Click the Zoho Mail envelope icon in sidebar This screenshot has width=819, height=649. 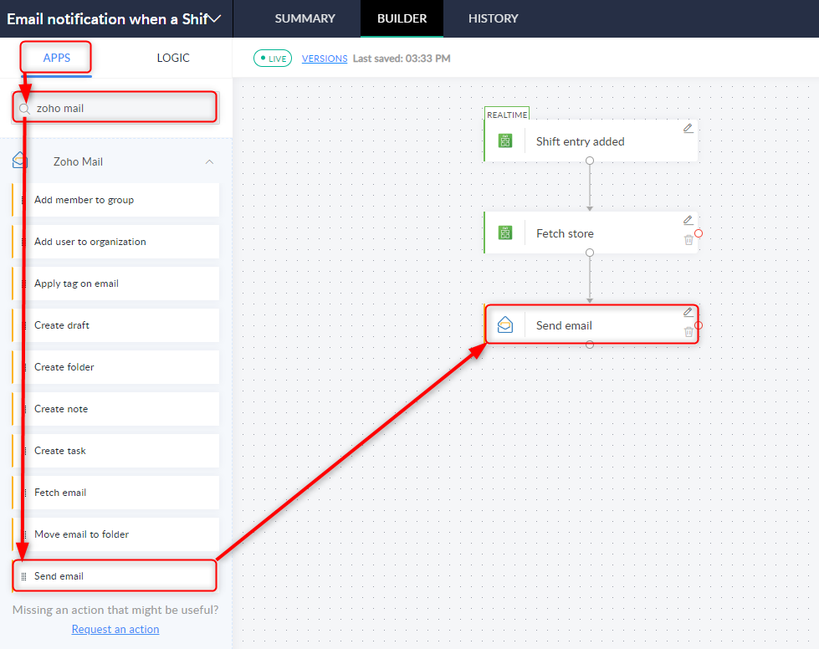pos(20,161)
